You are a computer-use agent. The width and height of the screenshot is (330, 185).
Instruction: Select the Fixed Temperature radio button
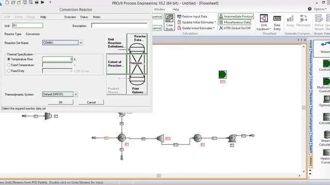click(9, 65)
